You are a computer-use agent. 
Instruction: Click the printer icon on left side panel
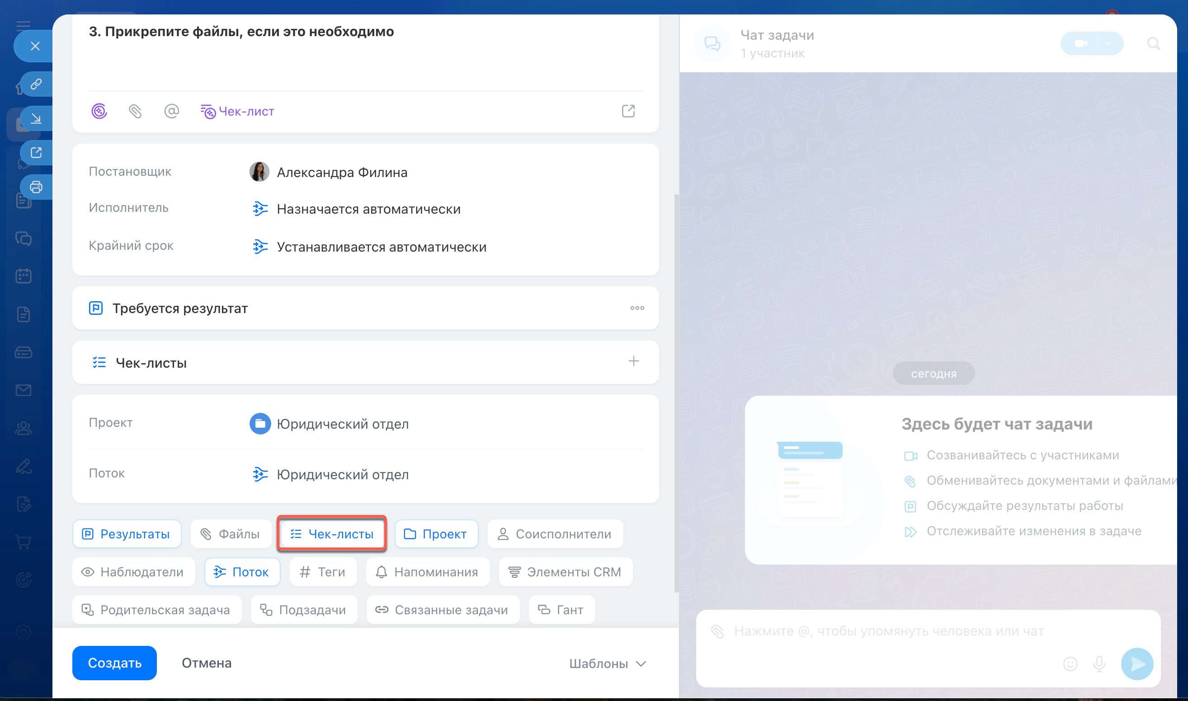pyautogui.click(x=36, y=187)
